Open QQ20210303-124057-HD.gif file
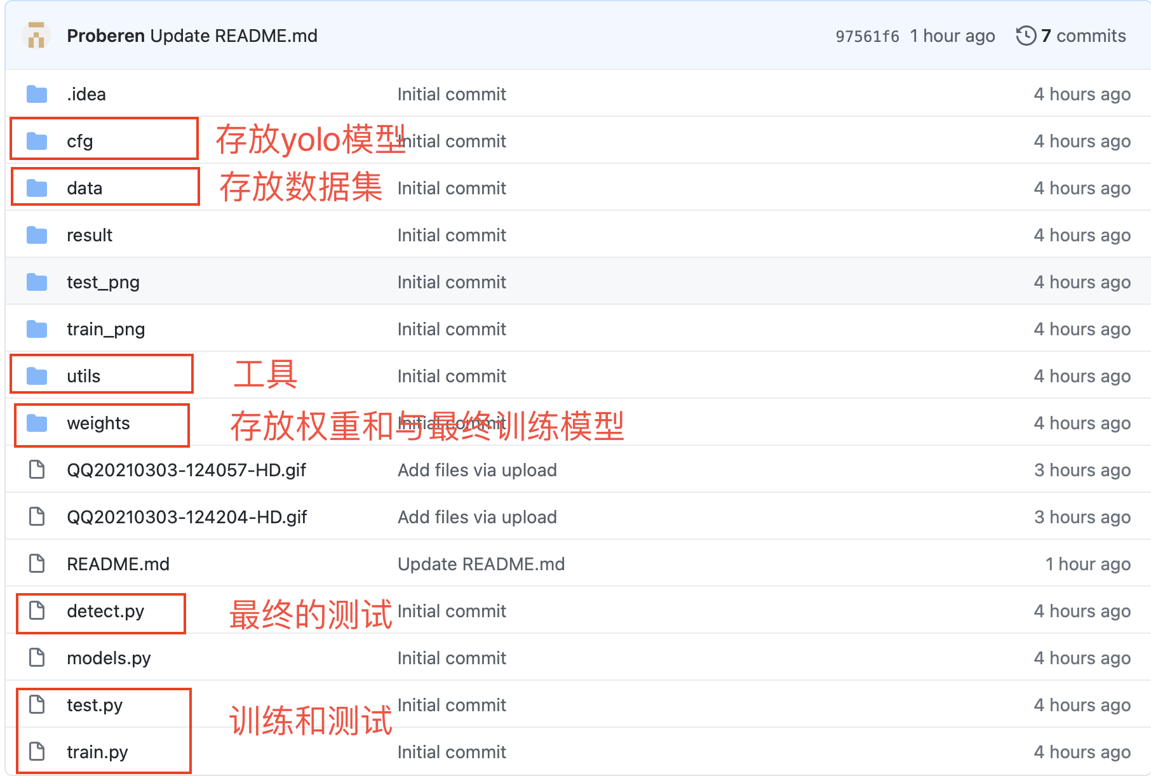 (x=187, y=469)
